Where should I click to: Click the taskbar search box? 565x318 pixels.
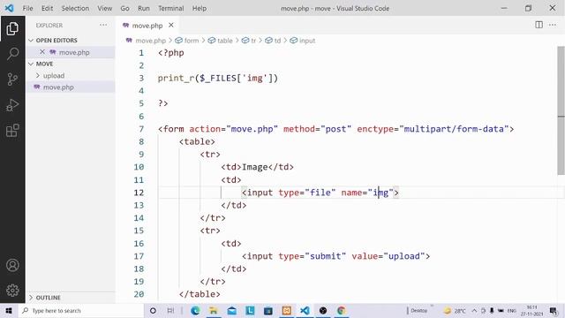point(80,310)
